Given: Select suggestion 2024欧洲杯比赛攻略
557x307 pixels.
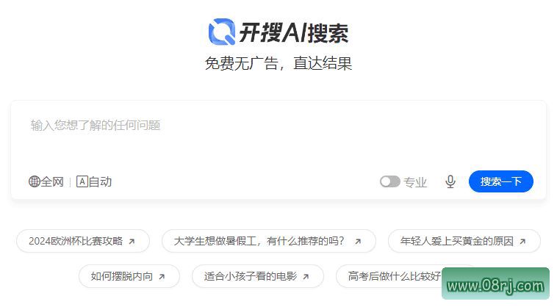Looking at the screenshot, I should [83, 241].
